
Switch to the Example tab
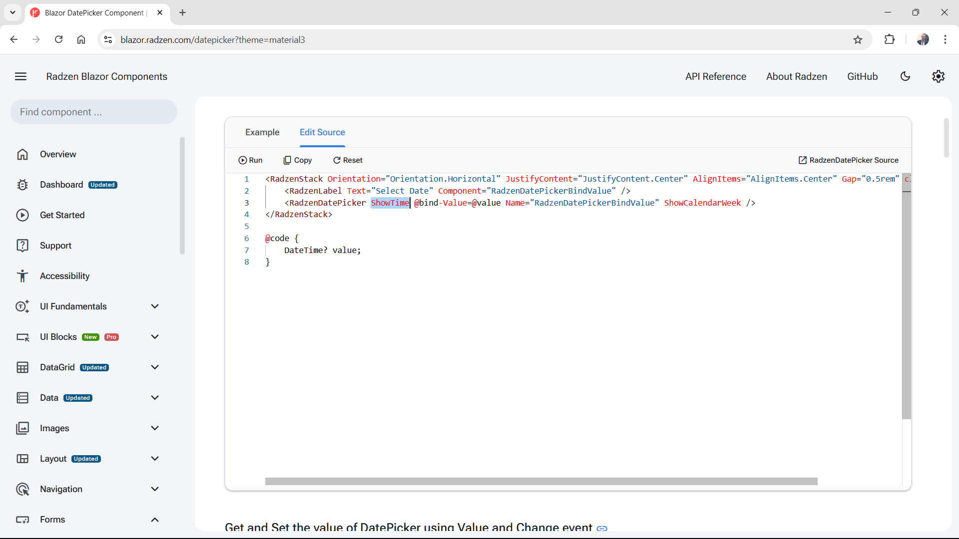[262, 132]
